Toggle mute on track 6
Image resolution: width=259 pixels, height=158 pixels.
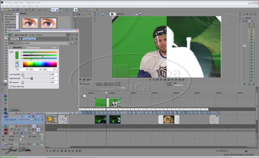(34, 126)
